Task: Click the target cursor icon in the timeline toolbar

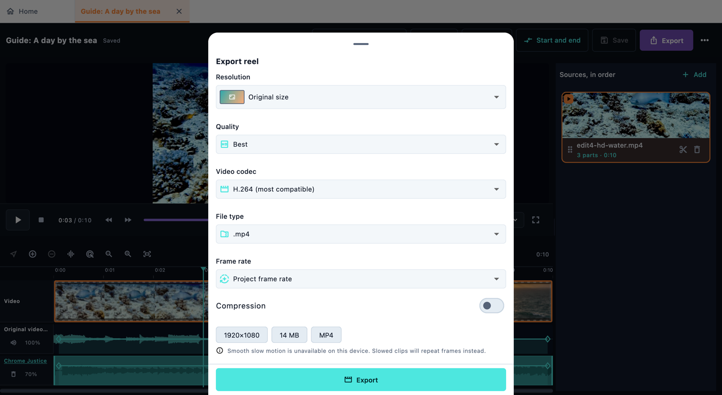Action: tap(90, 254)
